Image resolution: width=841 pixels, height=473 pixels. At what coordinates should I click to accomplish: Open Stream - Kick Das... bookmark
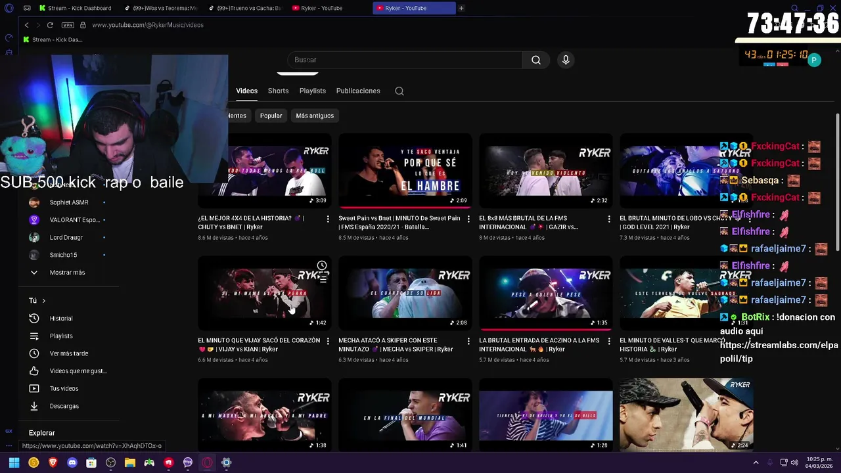53,39
